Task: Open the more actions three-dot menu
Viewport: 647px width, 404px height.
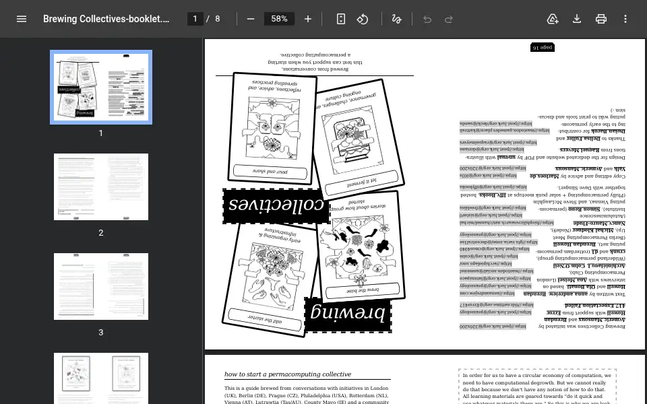Action: click(625, 19)
